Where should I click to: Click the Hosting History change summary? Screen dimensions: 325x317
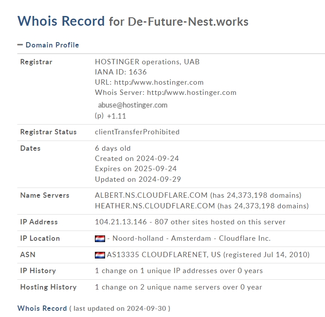[x=178, y=287]
